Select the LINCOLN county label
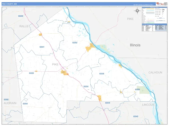The height and width of the screenshot is (127, 169). coord(148,105)
